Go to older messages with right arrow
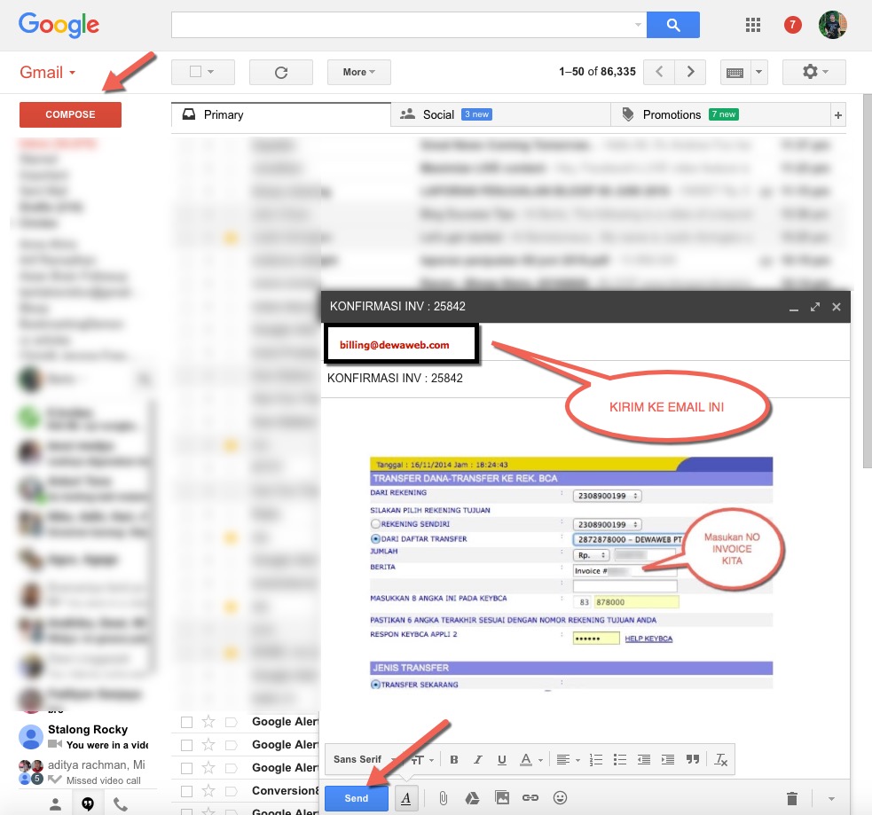This screenshot has height=815, width=872. tap(690, 72)
